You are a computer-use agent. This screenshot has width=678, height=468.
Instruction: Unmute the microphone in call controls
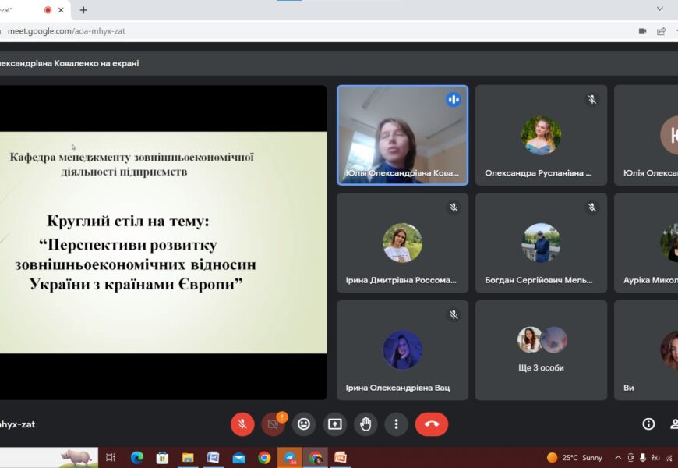242,424
